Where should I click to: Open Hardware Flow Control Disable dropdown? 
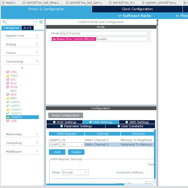click(x=123, y=39)
